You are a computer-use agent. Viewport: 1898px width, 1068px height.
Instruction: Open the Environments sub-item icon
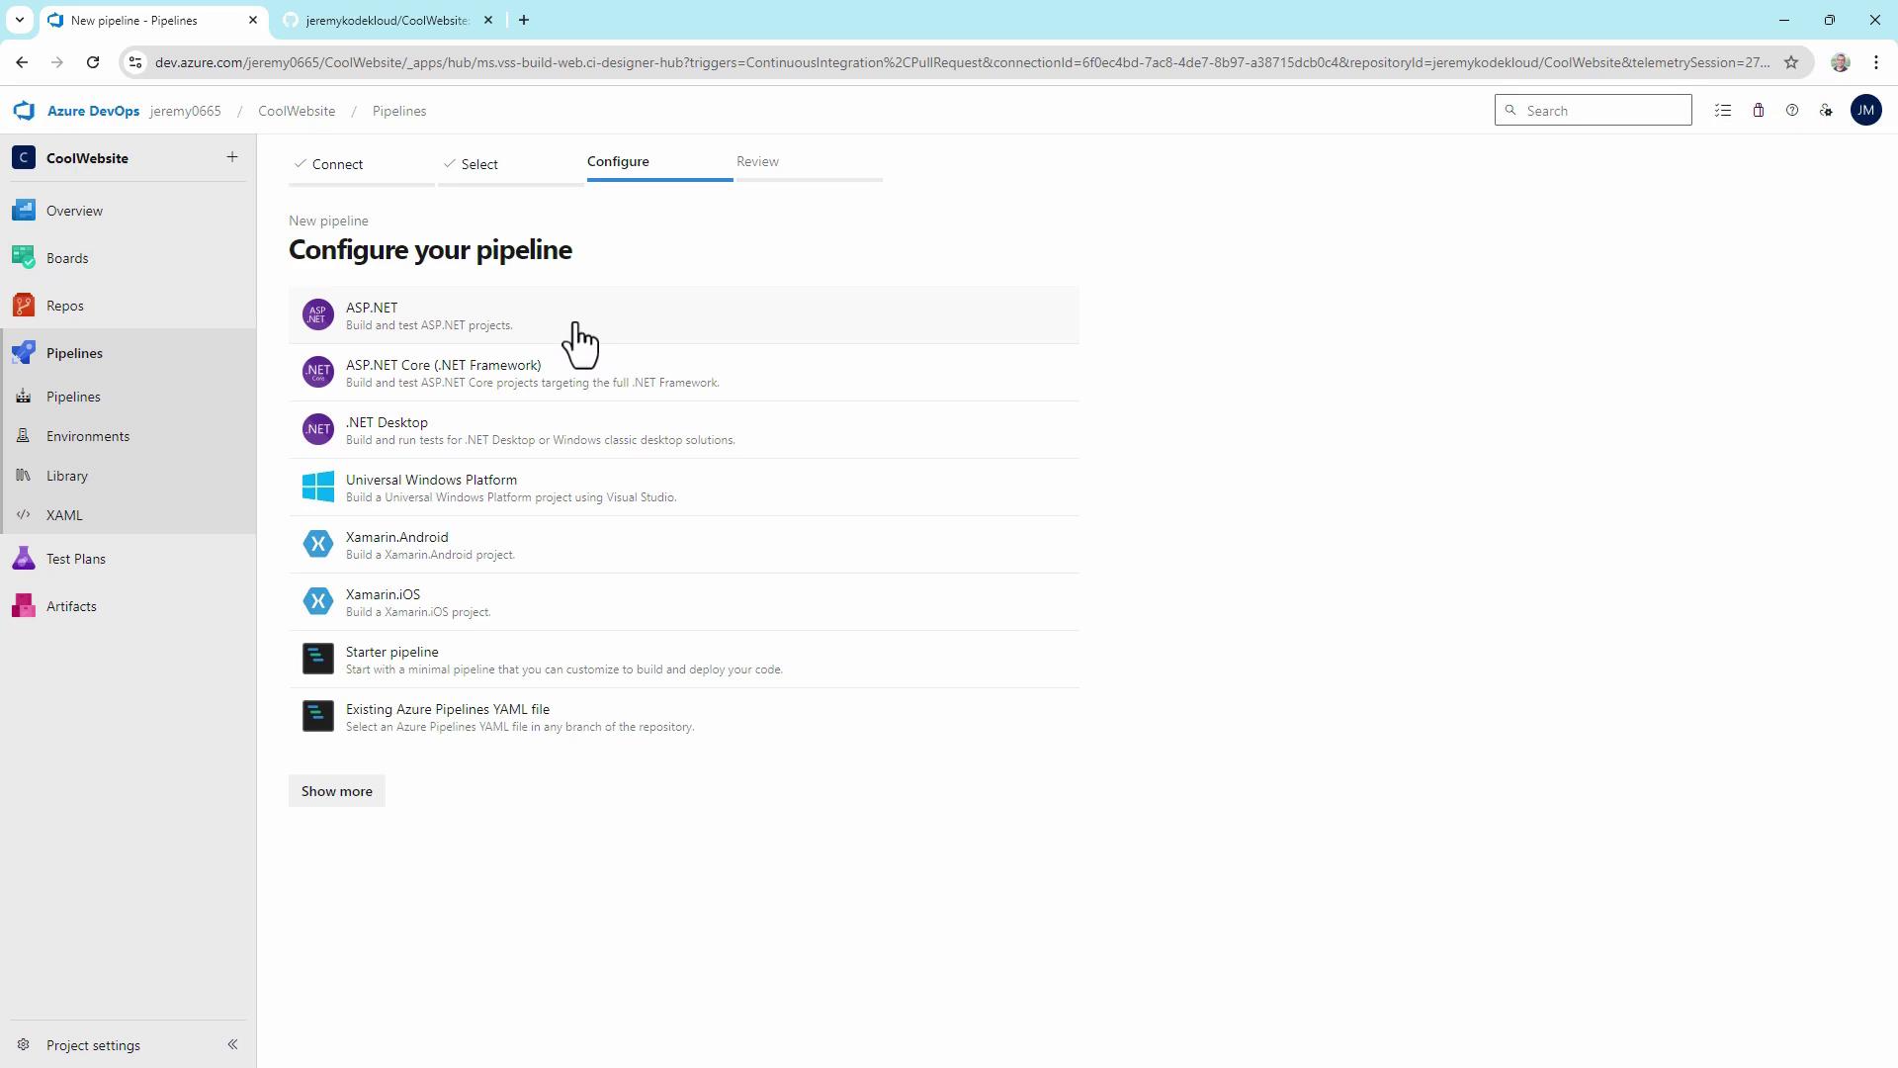coord(24,436)
